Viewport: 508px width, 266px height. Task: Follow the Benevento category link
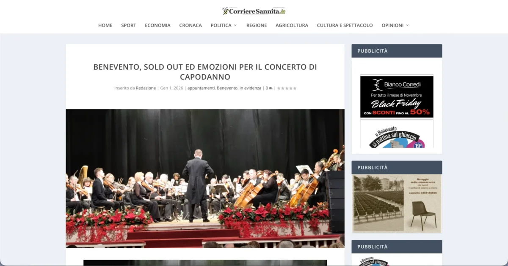point(227,88)
